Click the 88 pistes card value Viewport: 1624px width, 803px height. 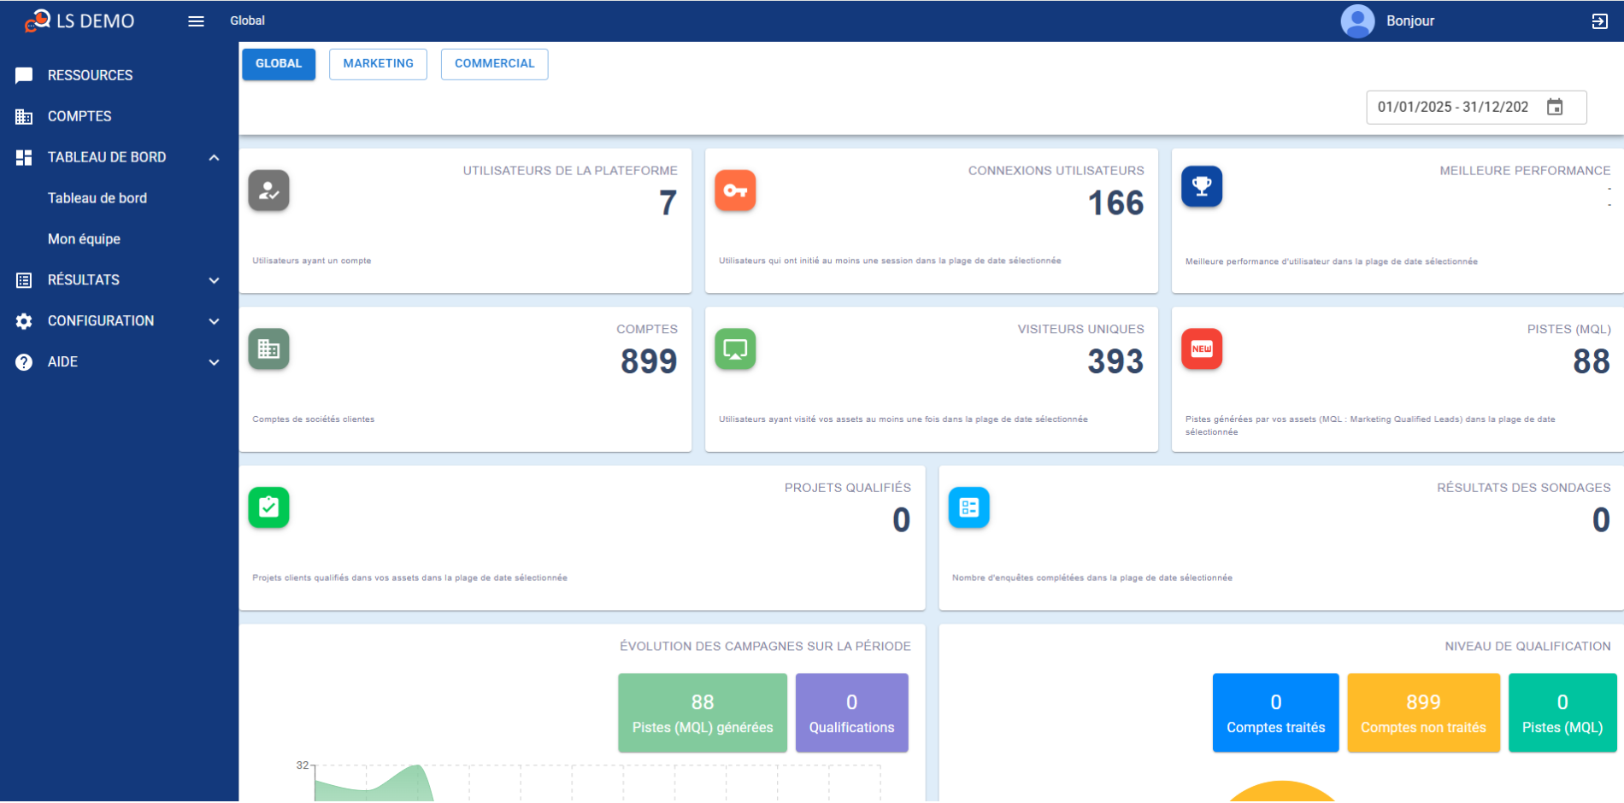click(1592, 361)
